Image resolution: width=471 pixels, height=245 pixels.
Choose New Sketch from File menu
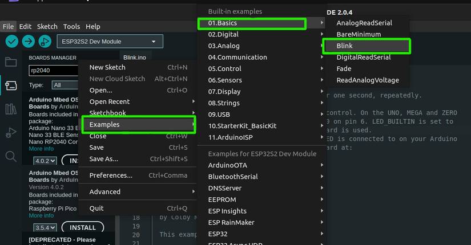point(138,67)
